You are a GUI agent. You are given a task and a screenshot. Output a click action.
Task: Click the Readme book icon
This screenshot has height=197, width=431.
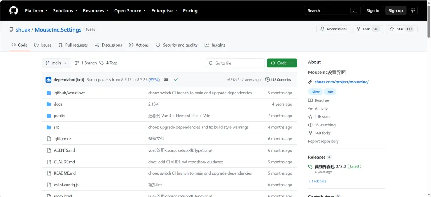tap(310, 100)
